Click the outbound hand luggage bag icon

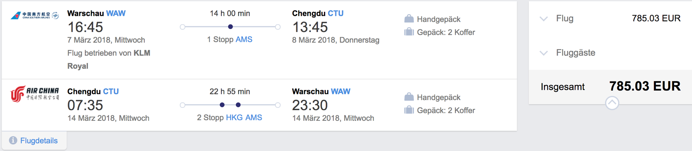click(x=409, y=19)
